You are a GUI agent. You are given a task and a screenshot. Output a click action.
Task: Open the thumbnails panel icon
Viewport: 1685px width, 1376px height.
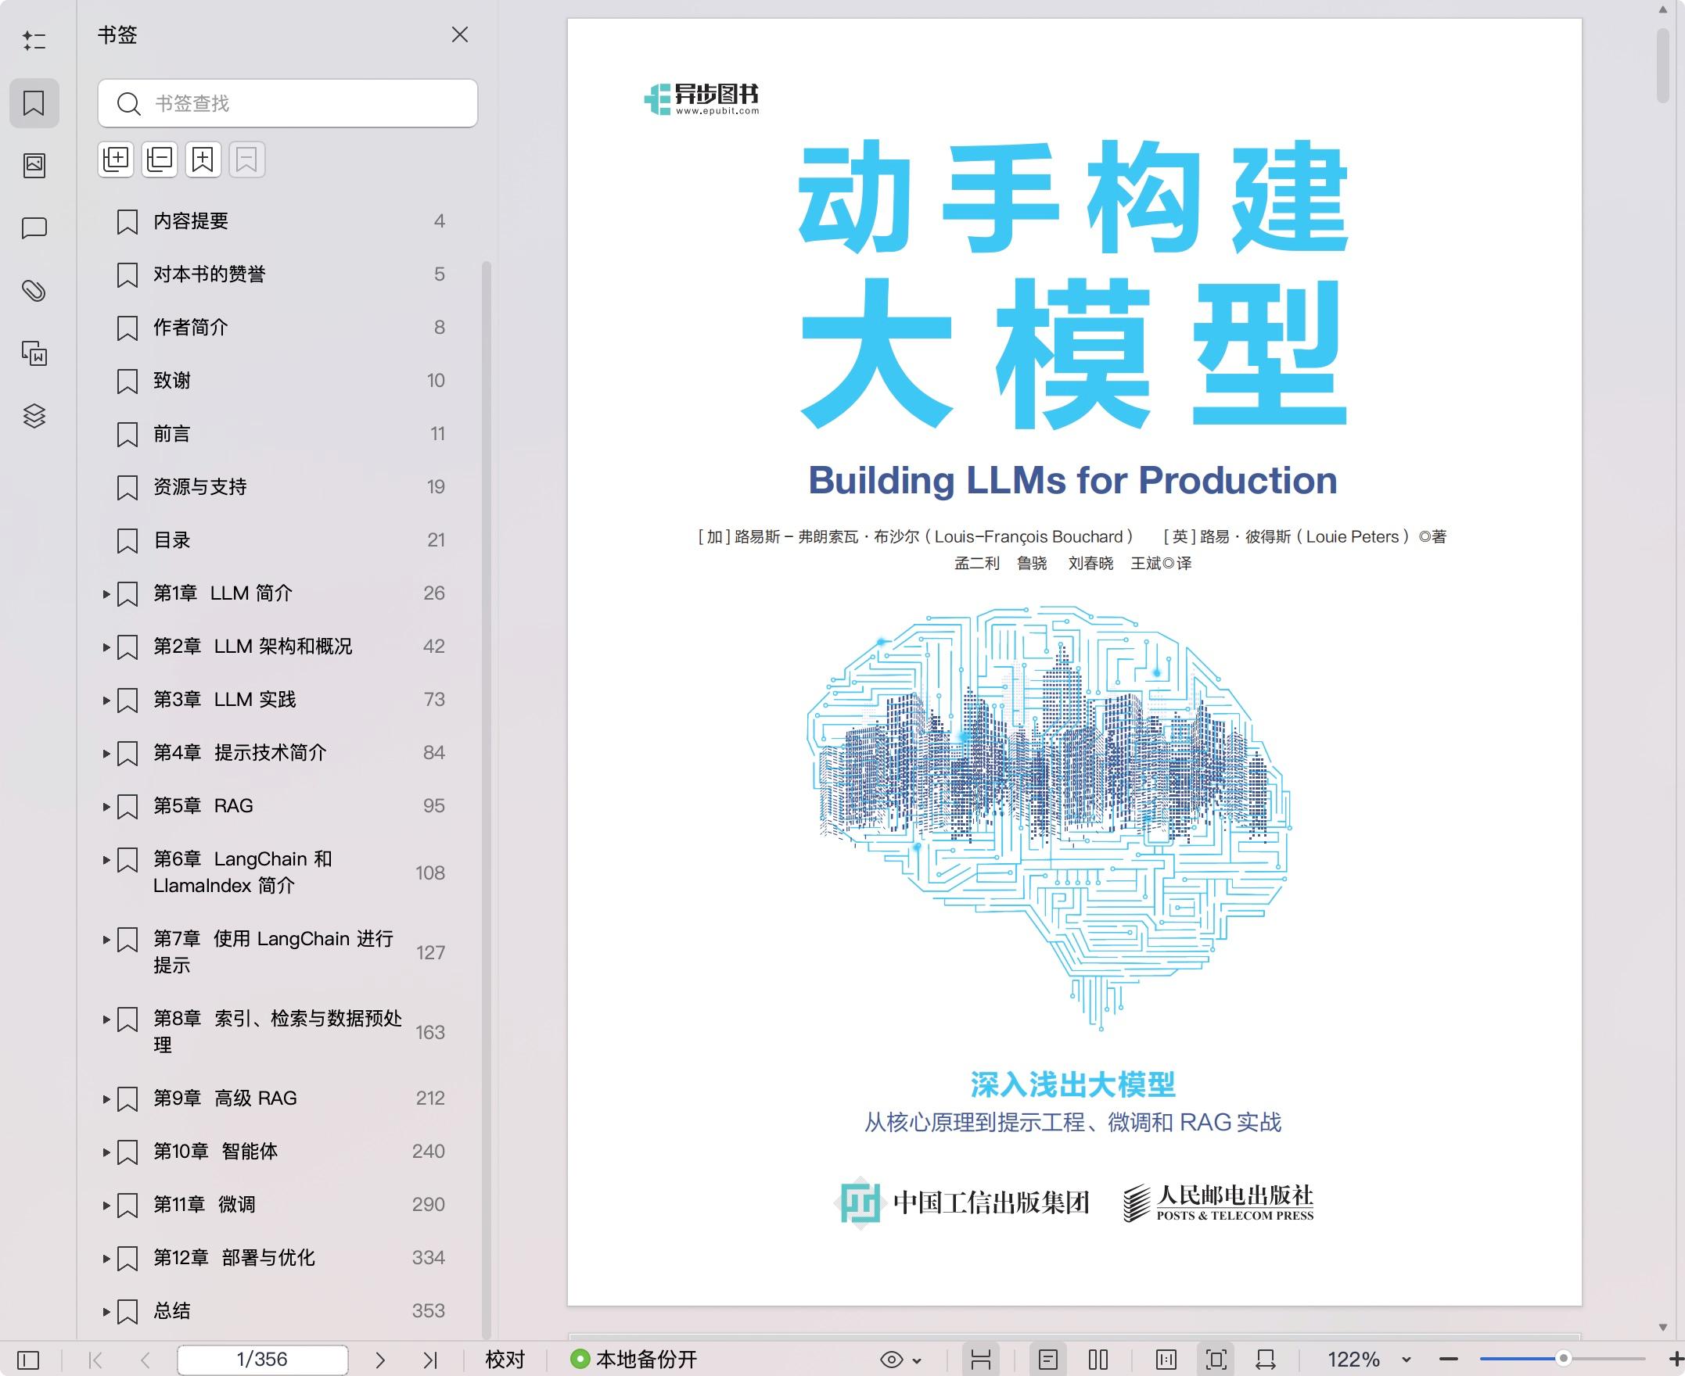34,165
